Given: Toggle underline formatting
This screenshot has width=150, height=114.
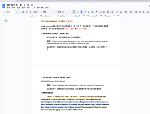Looking at the screenshot, I should click(x=89, y=12).
